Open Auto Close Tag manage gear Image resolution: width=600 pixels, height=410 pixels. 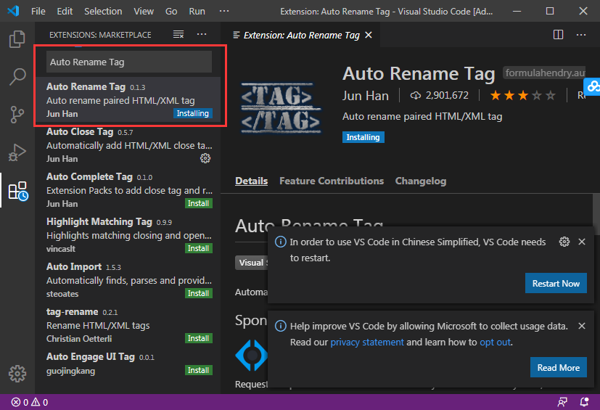205,158
